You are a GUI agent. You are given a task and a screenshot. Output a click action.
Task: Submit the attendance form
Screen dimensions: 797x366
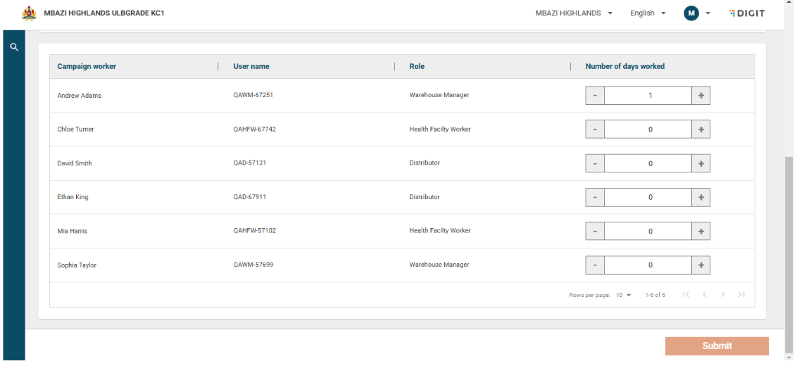(x=717, y=346)
